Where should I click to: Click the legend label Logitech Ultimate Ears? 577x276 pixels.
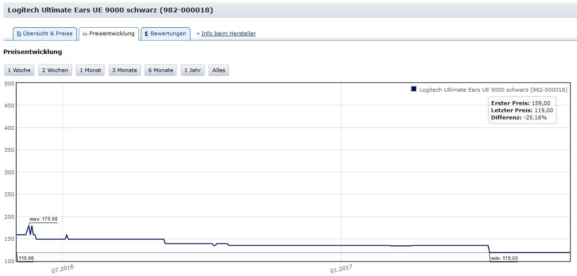[x=493, y=90]
